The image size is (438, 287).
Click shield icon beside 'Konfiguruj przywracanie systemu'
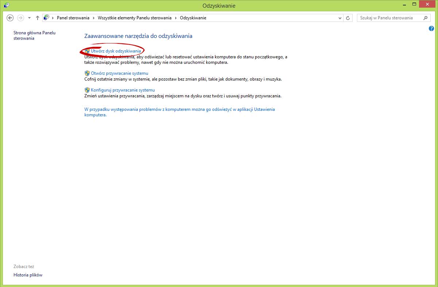tap(87, 90)
